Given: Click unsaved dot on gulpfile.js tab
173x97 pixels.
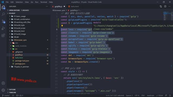Looking at the screenshot, I should tap(64, 6).
